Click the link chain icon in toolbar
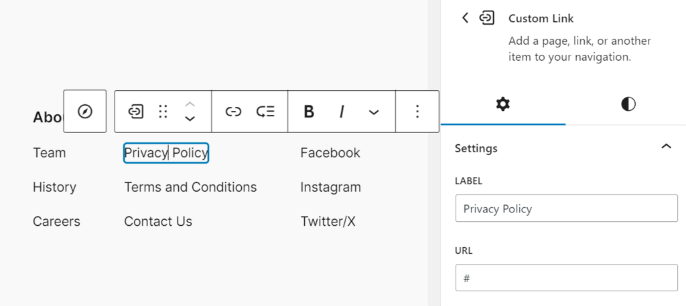Image resolution: width=686 pixels, height=306 pixels. 233,112
